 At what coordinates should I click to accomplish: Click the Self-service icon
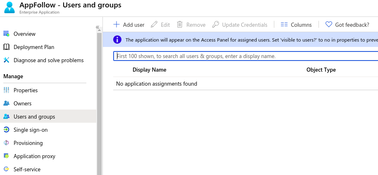click(6, 169)
